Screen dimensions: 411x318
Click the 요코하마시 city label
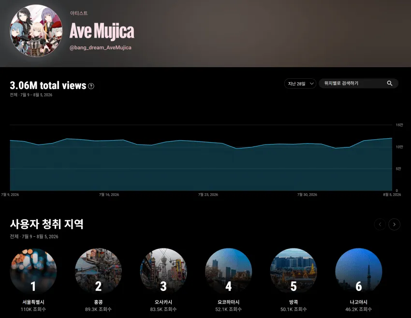point(228,302)
